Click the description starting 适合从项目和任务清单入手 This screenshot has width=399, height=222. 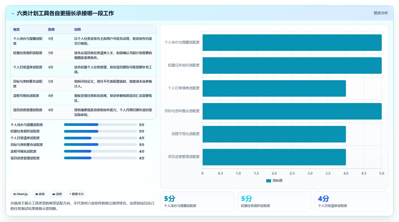[x=113, y=55]
